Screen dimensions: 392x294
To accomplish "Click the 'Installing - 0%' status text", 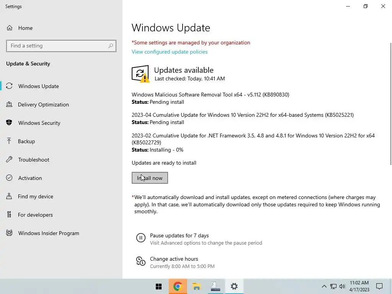I will (166, 150).
